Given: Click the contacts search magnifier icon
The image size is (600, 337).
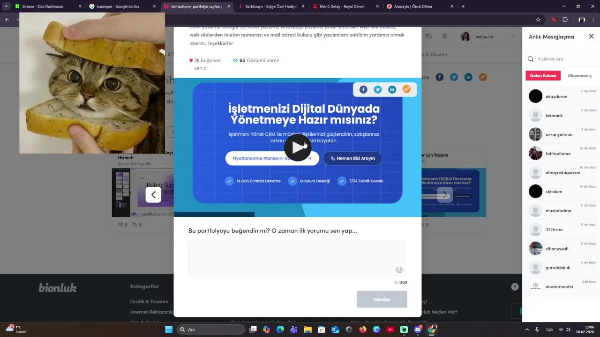Looking at the screenshot, I should click(531, 59).
